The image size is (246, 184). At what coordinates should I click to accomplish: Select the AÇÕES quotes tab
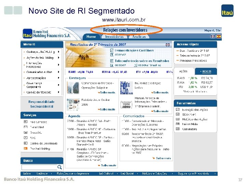click(183, 71)
